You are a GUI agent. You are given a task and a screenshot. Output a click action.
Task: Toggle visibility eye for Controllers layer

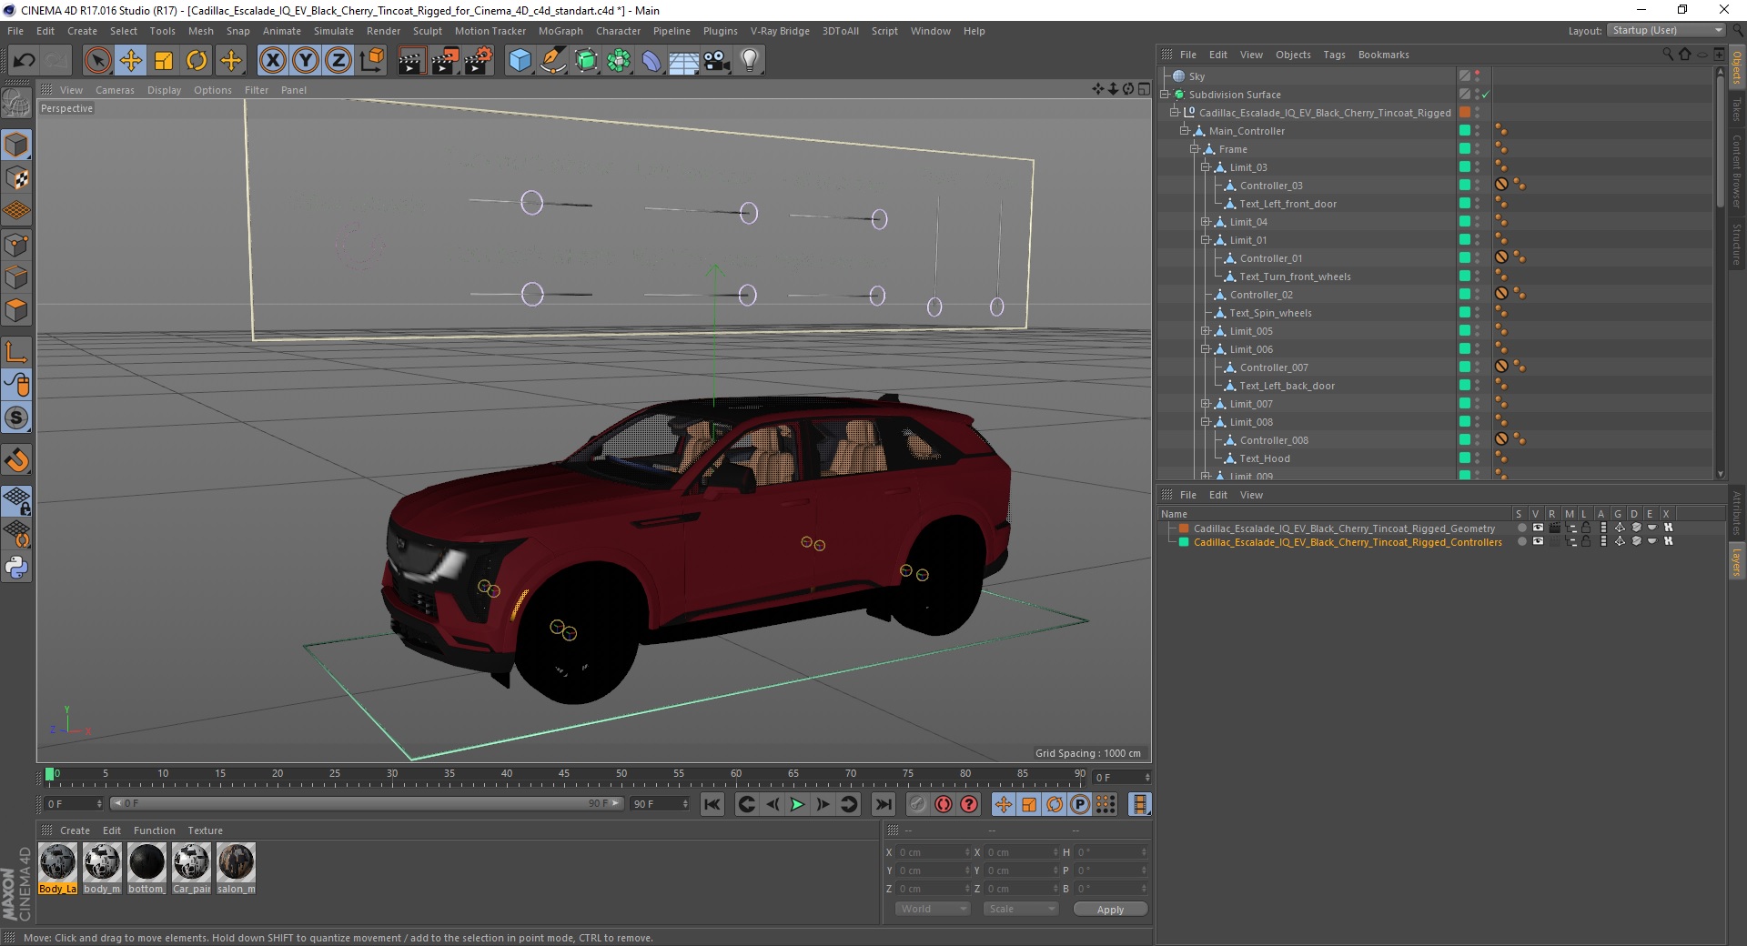pos(1538,541)
